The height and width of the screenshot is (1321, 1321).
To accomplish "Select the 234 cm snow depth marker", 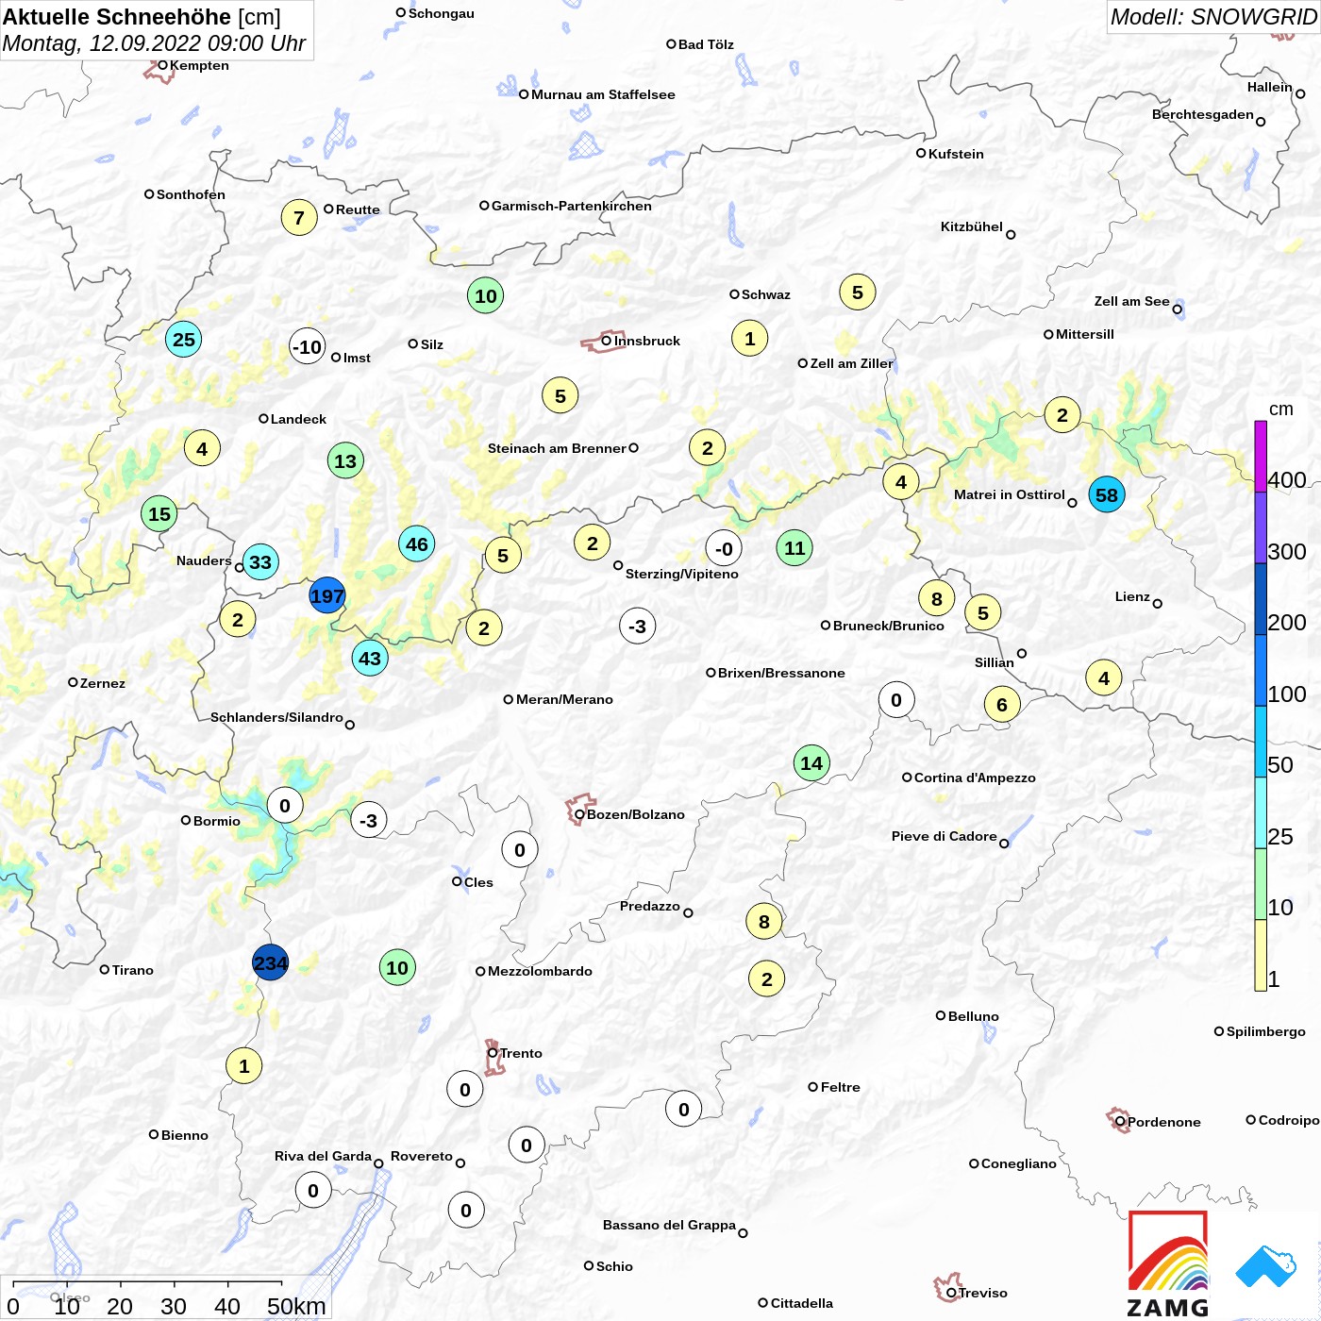I will [270, 962].
